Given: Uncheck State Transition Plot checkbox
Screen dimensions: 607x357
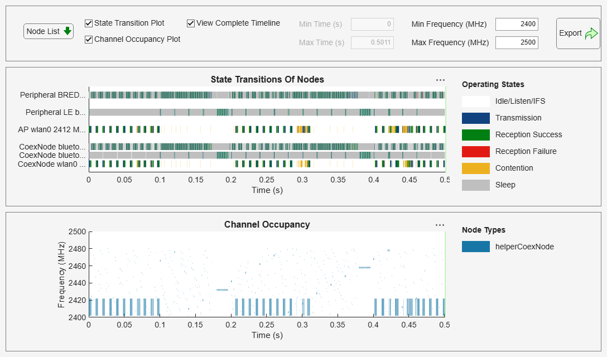Looking at the screenshot, I should pyautogui.click(x=89, y=23).
